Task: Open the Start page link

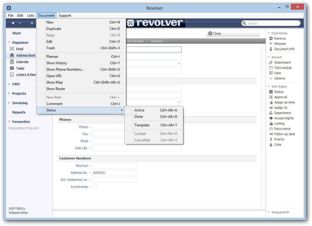Action: tap(16, 33)
